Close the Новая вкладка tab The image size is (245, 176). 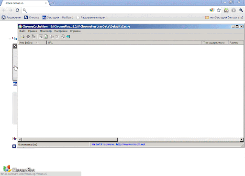click(x=45, y=3)
